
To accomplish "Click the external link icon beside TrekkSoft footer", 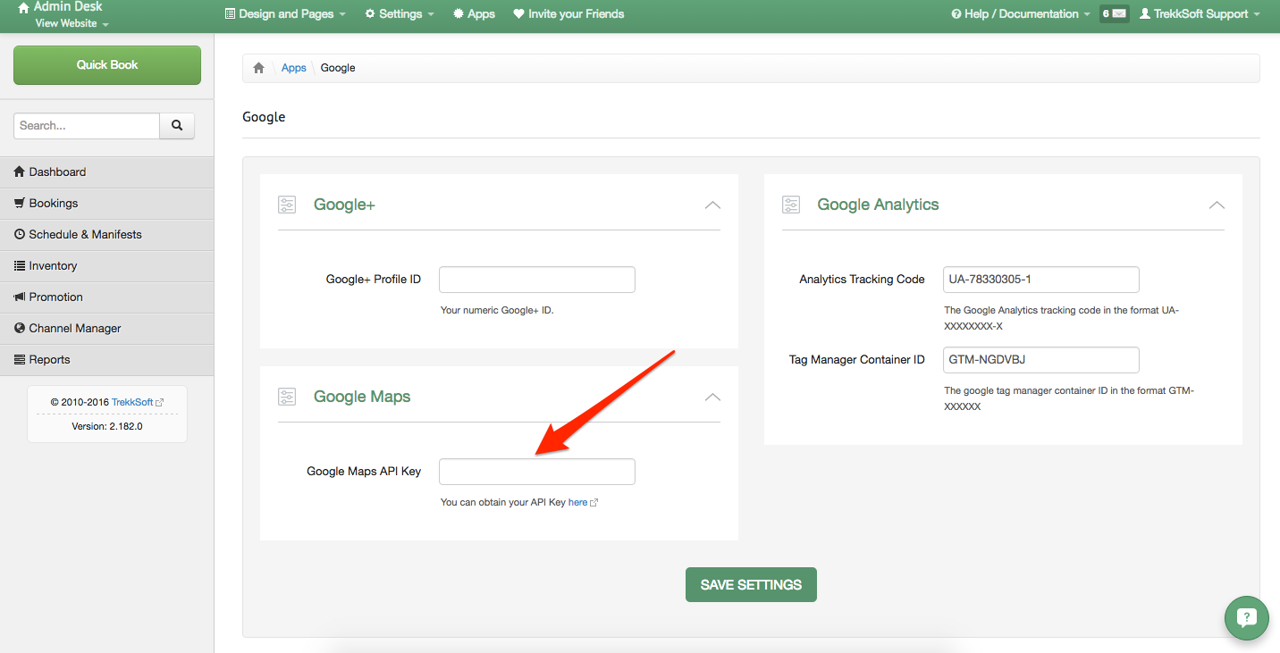I will 160,403.
